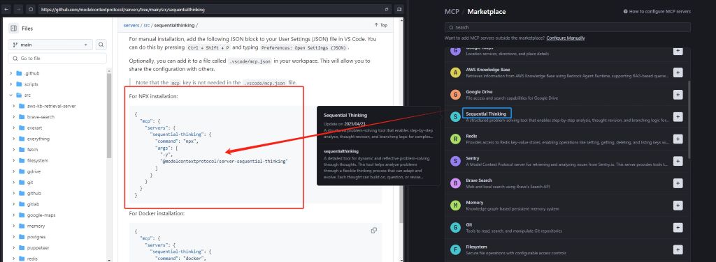The height and width of the screenshot is (262, 716).
Task: Add the Sentry server with plus
Action: (678, 161)
